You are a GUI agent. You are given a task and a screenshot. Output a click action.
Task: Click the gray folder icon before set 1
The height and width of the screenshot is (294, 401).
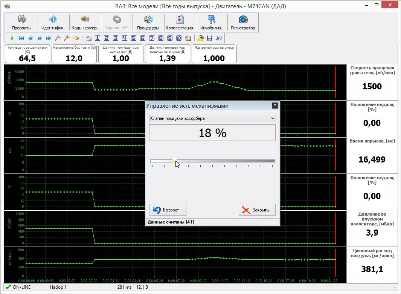tap(88, 38)
